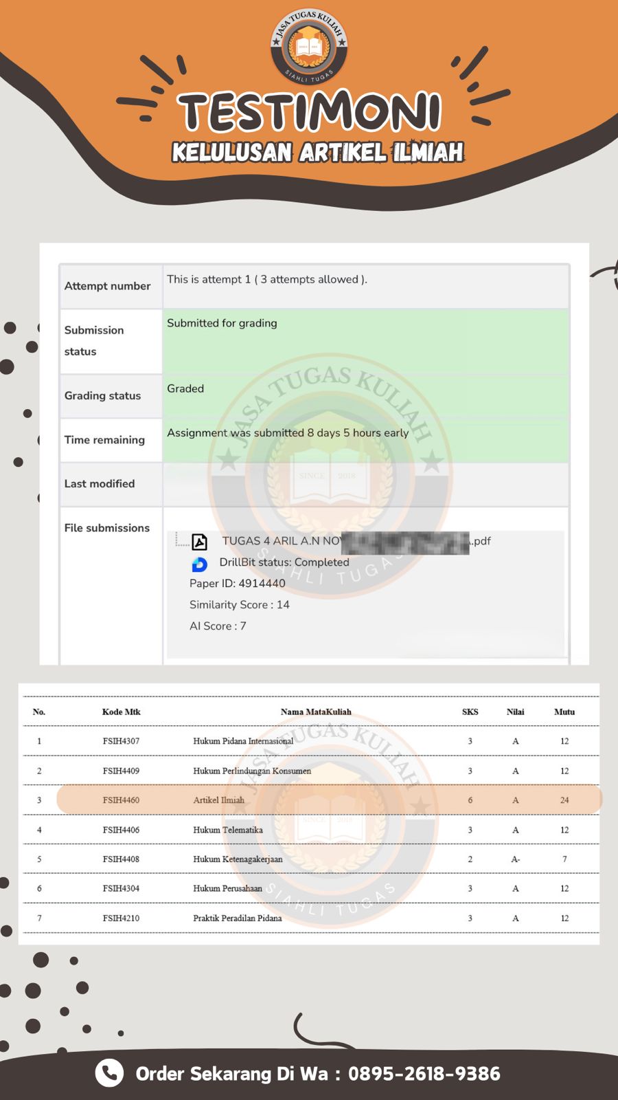
Task: Click 'Hukum Telematika' course name
Action: [228, 830]
